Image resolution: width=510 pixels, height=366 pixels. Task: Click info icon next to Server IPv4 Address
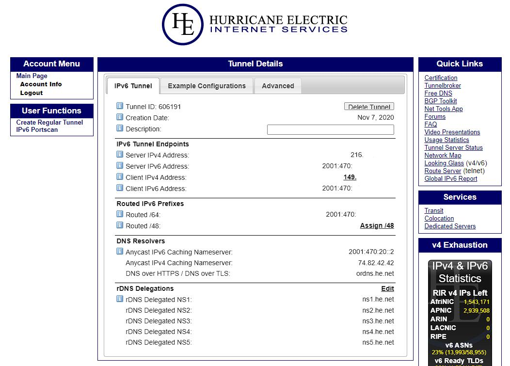point(120,154)
